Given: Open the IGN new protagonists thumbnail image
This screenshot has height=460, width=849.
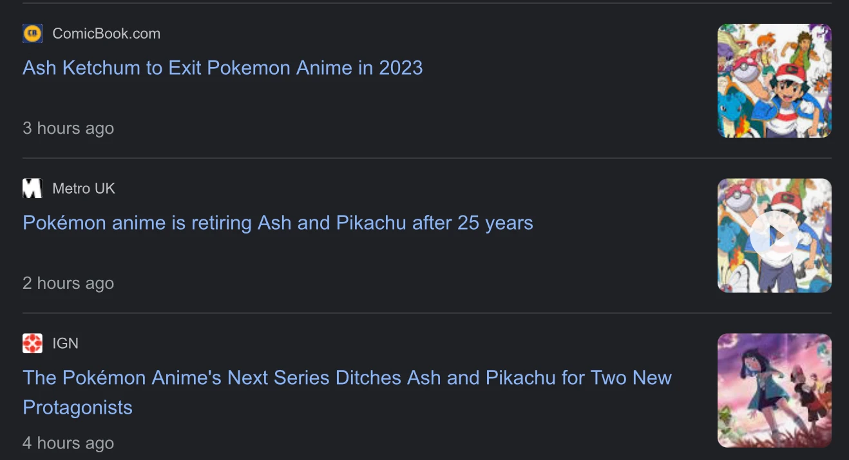Looking at the screenshot, I should coord(774,390).
